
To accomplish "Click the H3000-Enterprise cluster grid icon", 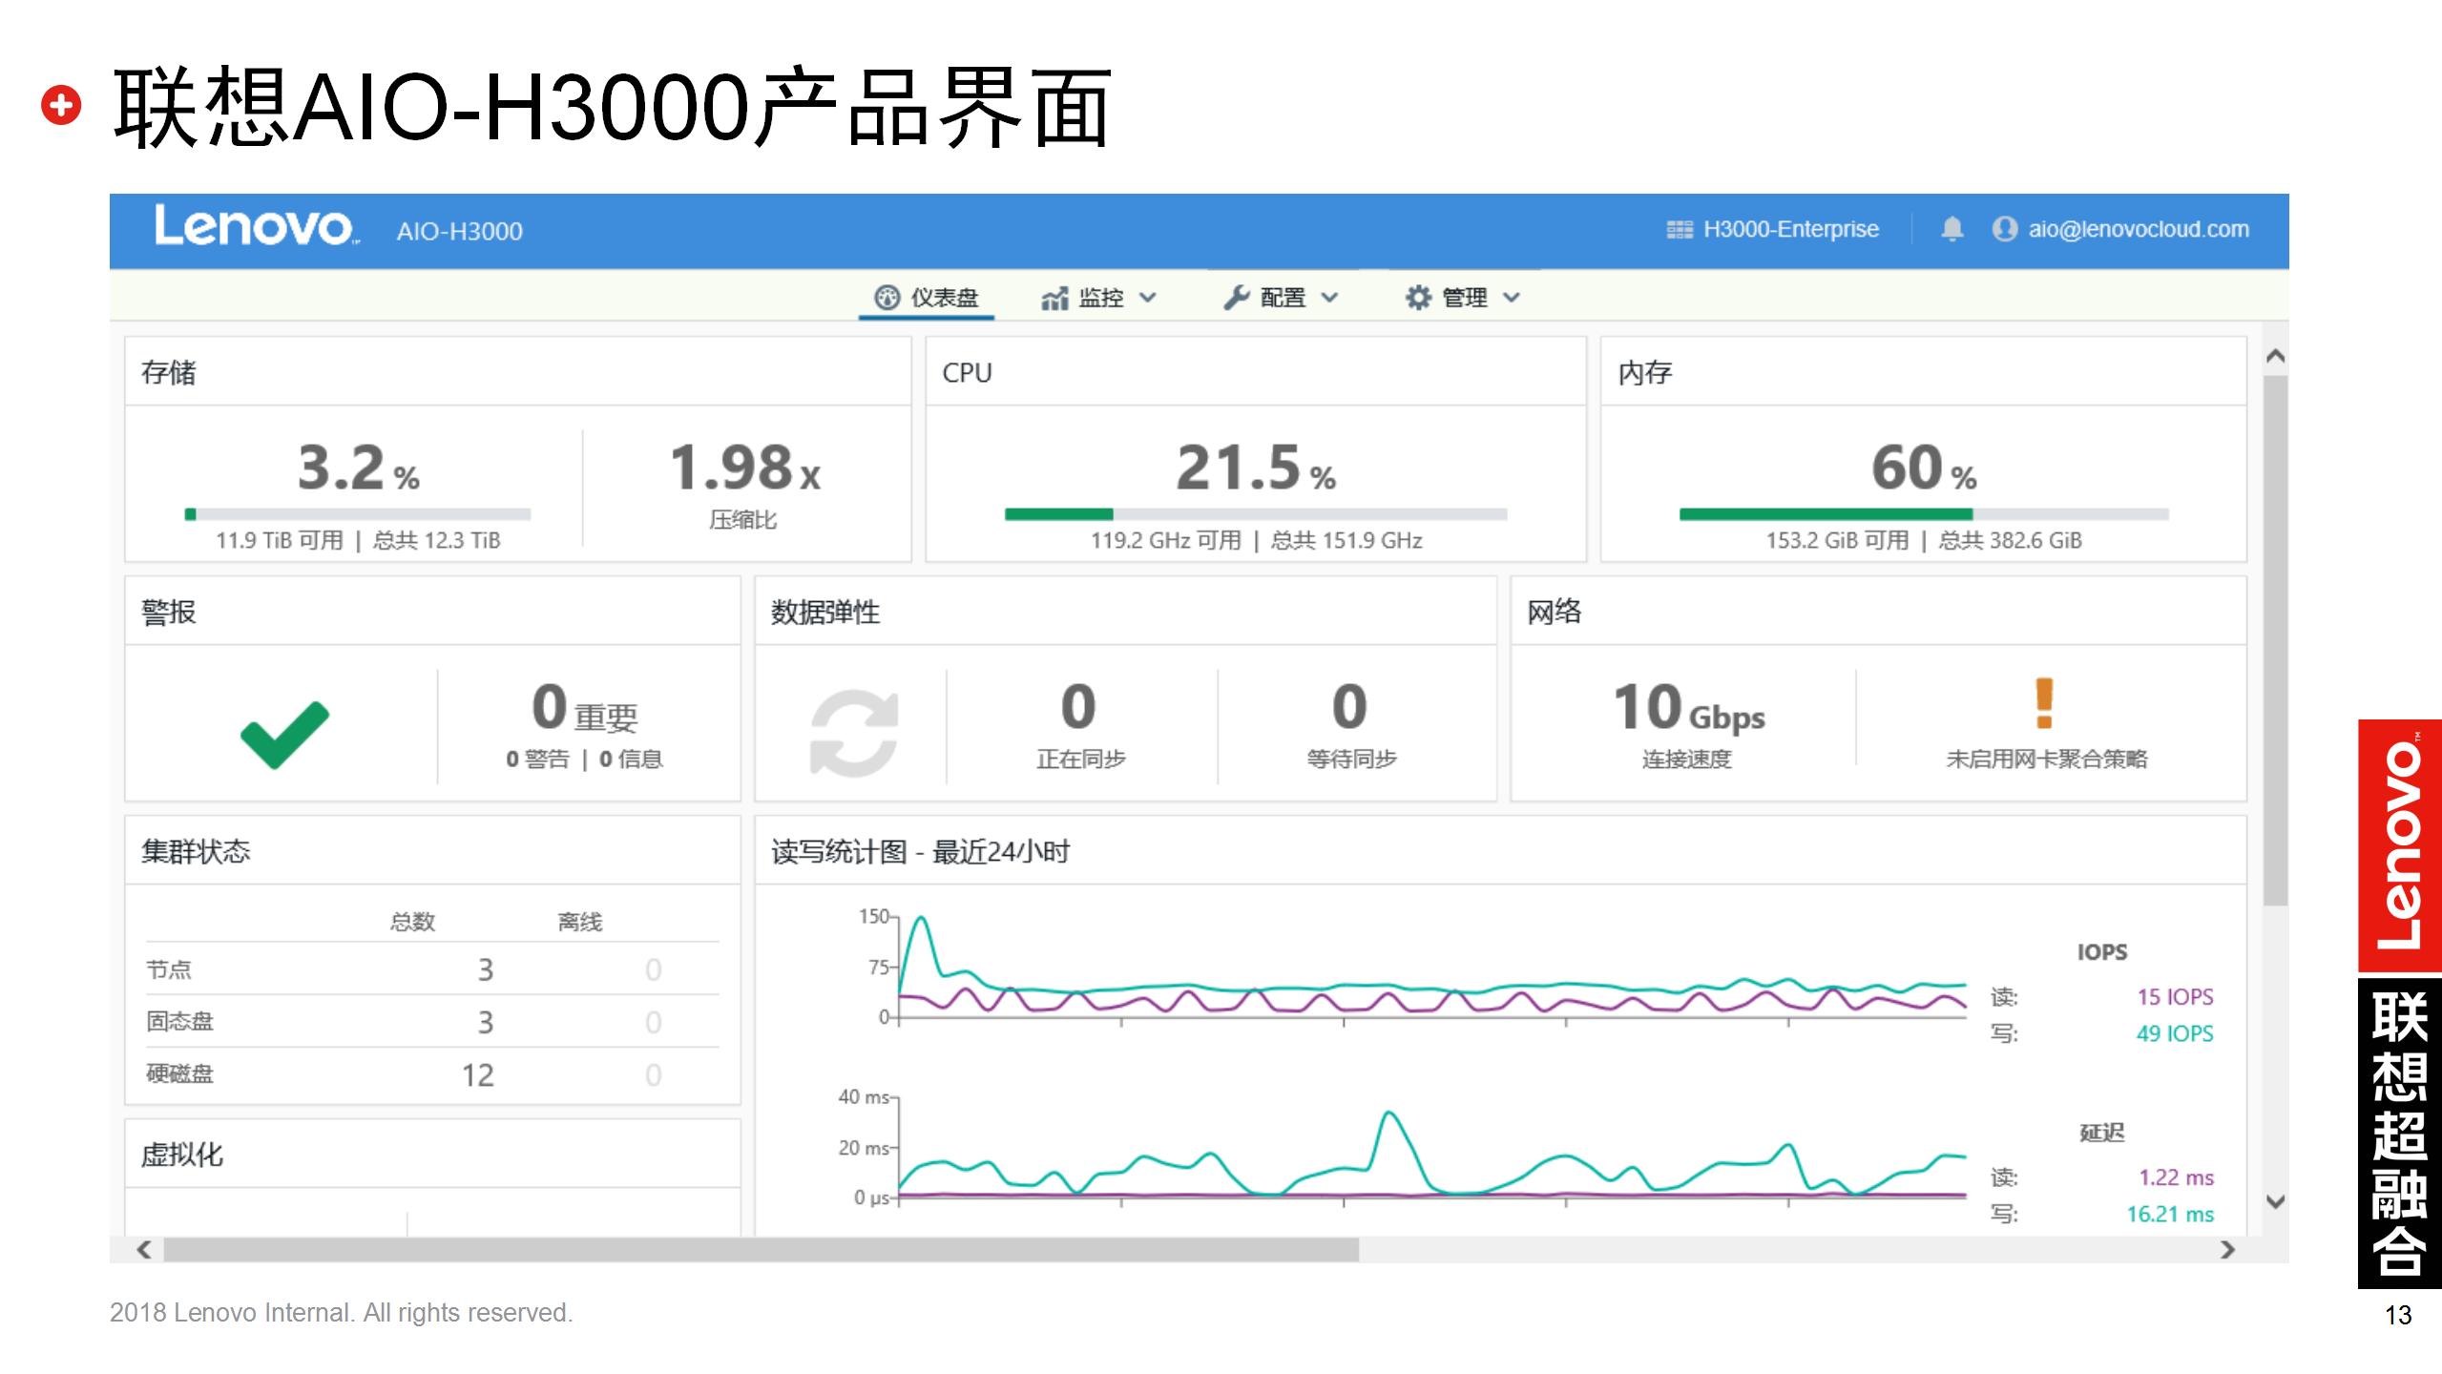I will 1680,230.
